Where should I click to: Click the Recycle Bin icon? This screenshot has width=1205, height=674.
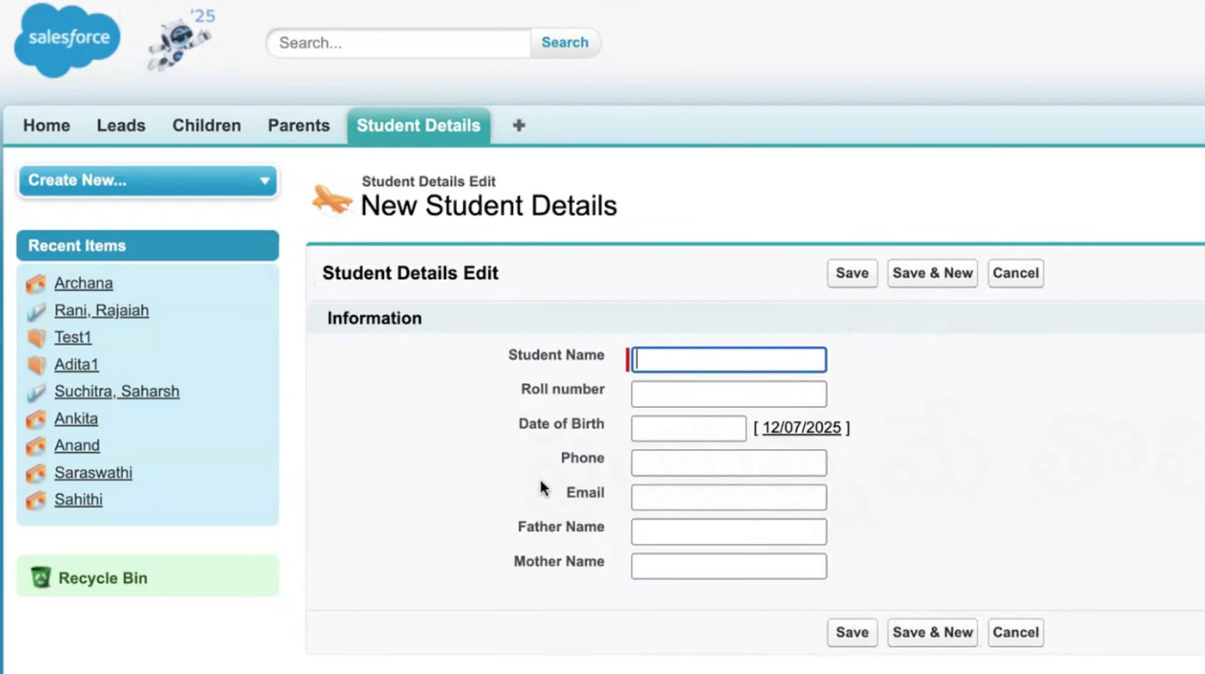(x=40, y=578)
